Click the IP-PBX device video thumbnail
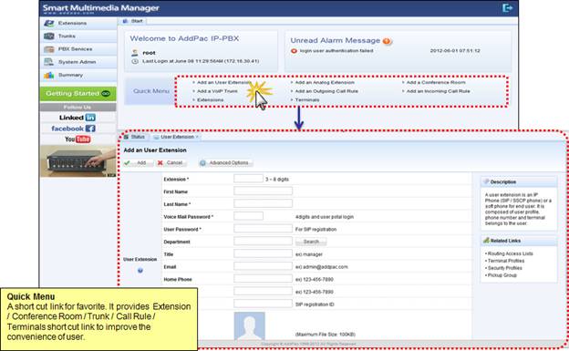Viewport: 569px width, 351px height. coord(78,161)
